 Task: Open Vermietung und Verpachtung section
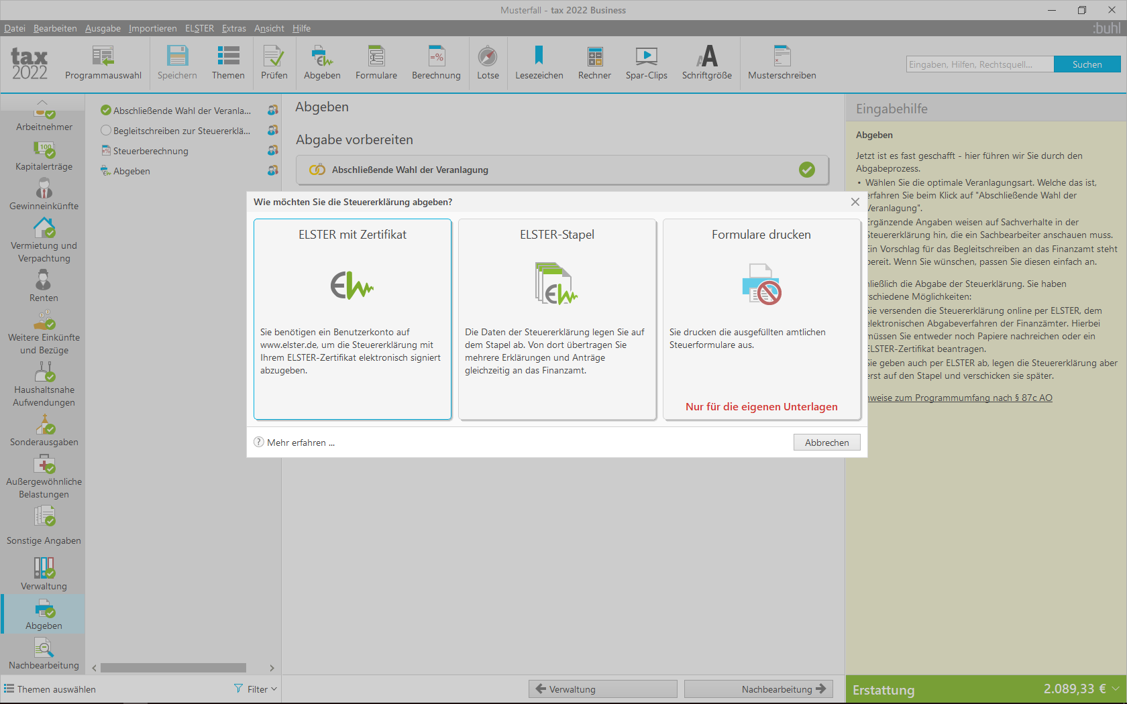coord(44,239)
